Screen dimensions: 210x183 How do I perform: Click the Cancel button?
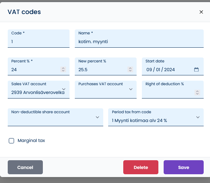coord(25,167)
